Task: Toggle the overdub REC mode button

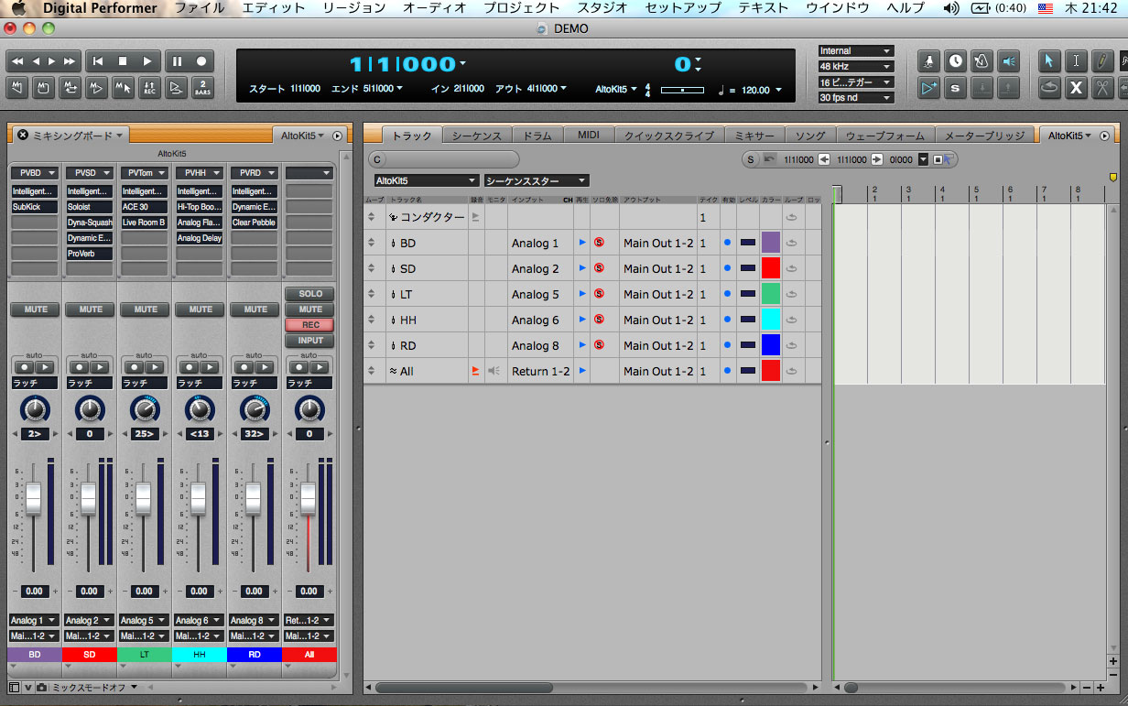Action: tap(149, 88)
